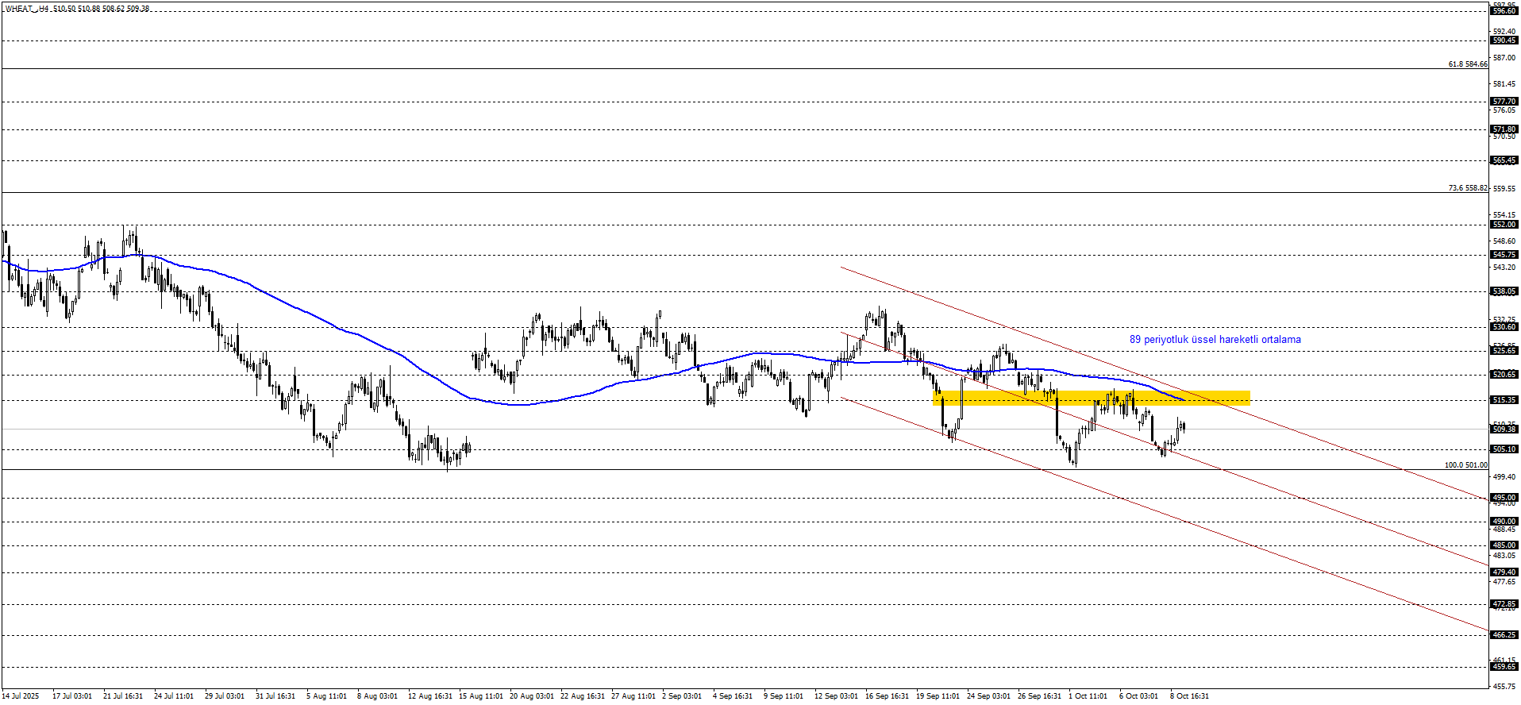Select the yellow highlighted resistance rectangle
The image size is (1521, 705).
click(x=1092, y=399)
